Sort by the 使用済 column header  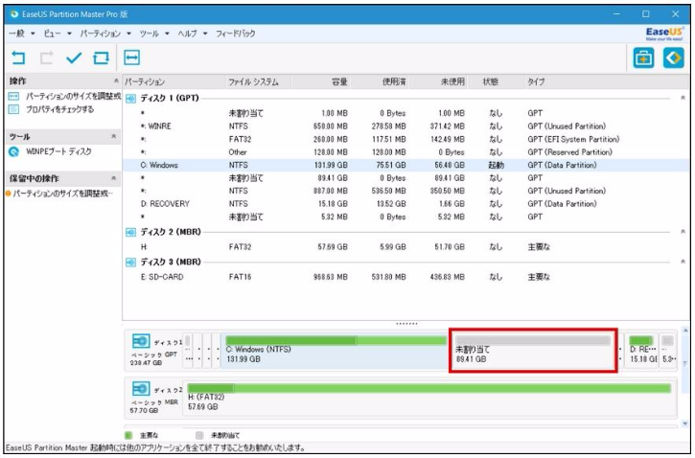click(394, 82)
